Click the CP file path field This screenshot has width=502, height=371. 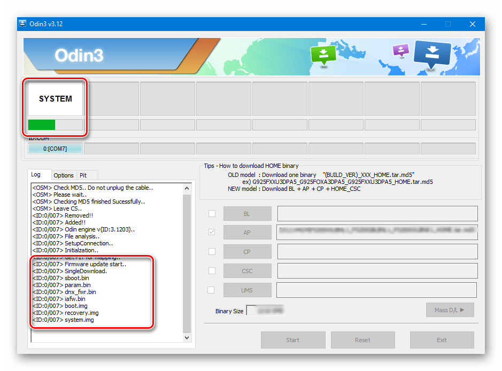377,252
